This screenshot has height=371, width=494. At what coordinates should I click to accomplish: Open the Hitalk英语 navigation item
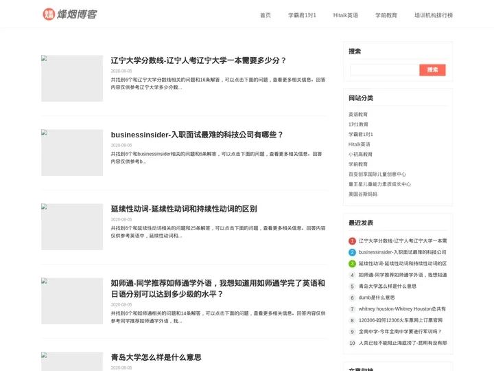[346, 15]
